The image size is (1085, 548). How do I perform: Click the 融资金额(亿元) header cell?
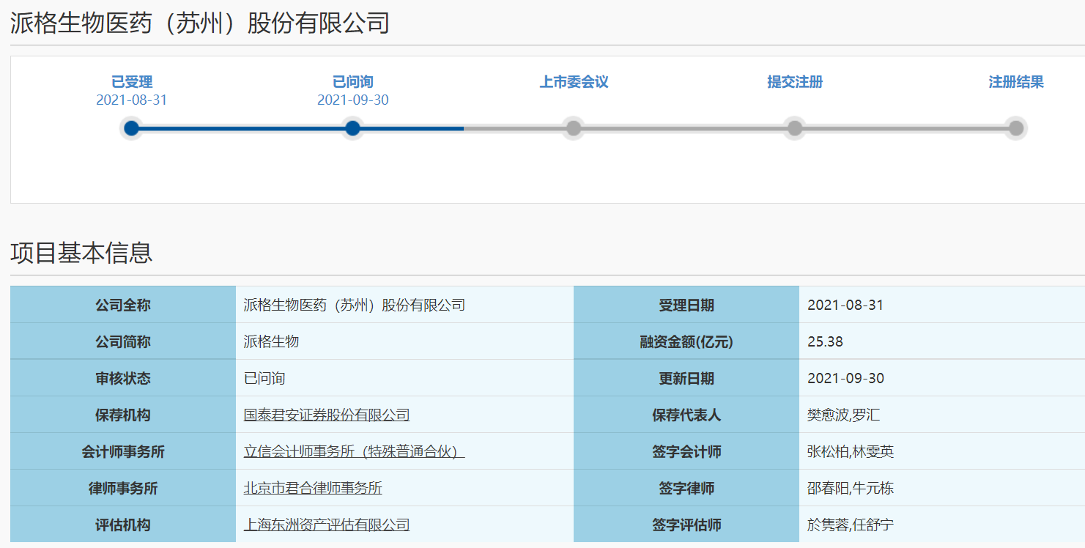pyautogui.click(x=686, y=341)
